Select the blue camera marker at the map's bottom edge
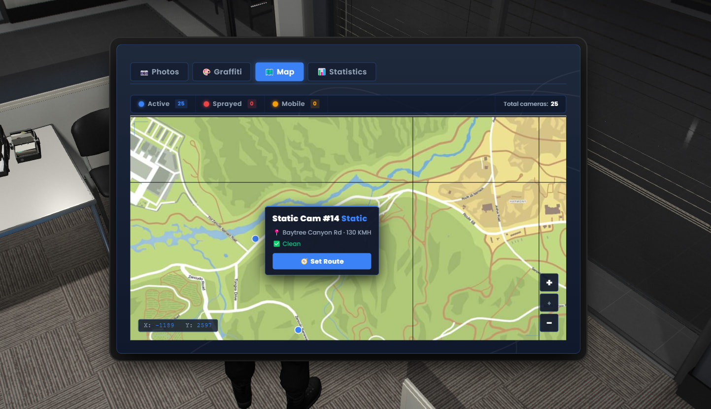Image resolution: width=711 pixels, height=409 pixels. tap(298, 330)
